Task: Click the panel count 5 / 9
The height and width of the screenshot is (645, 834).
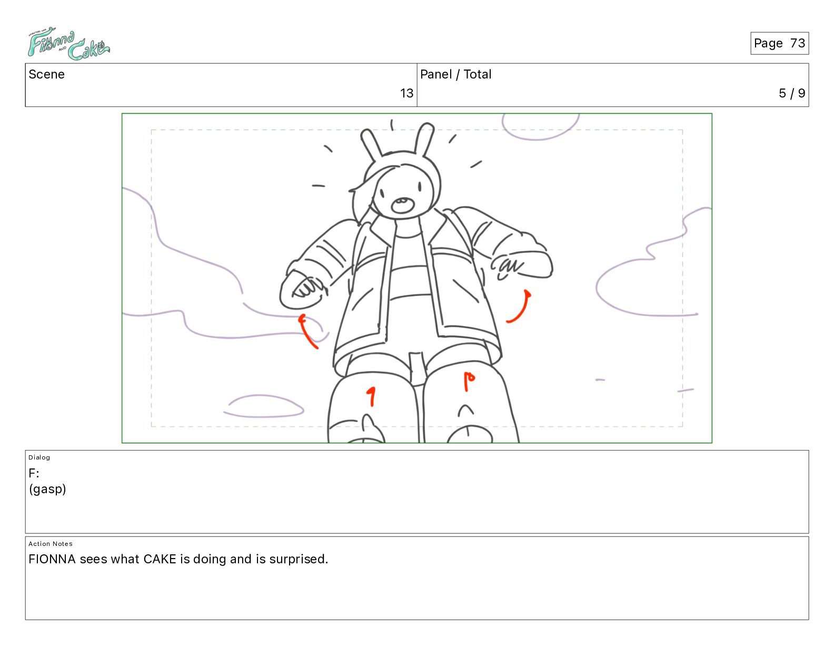Action: tap(792, 93)
